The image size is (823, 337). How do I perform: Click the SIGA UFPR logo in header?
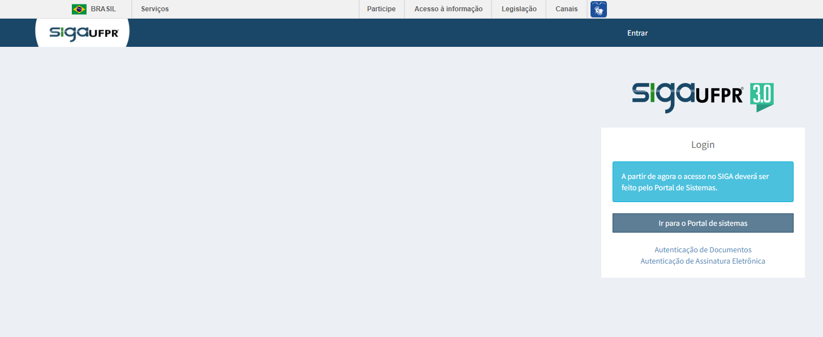pos(84,33)
